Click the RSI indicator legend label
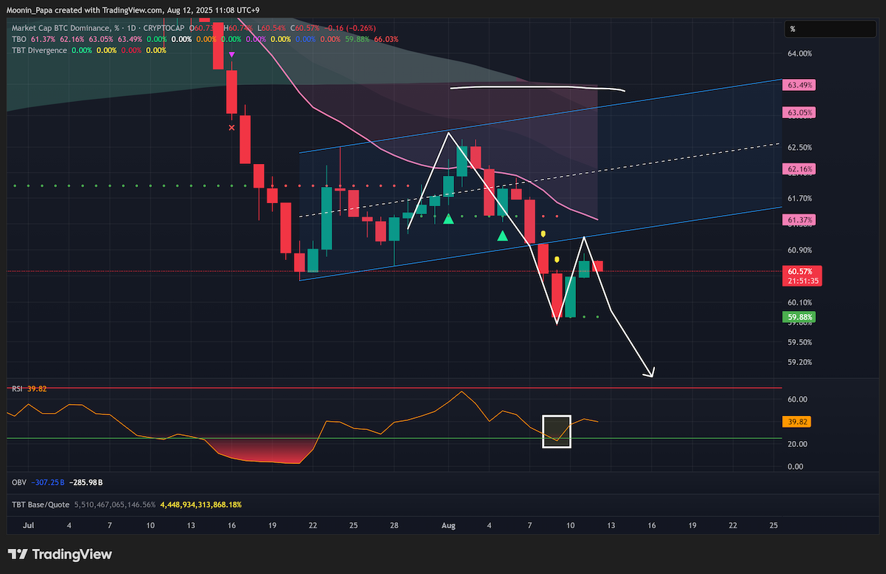886x574 pixels. 16,389
